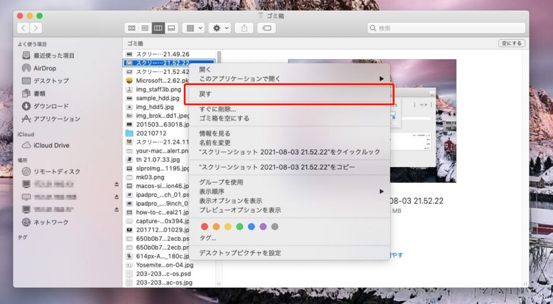Choose the をコピー context menu entry
This screenshot has width=553, height=304.
pos(289,167)
